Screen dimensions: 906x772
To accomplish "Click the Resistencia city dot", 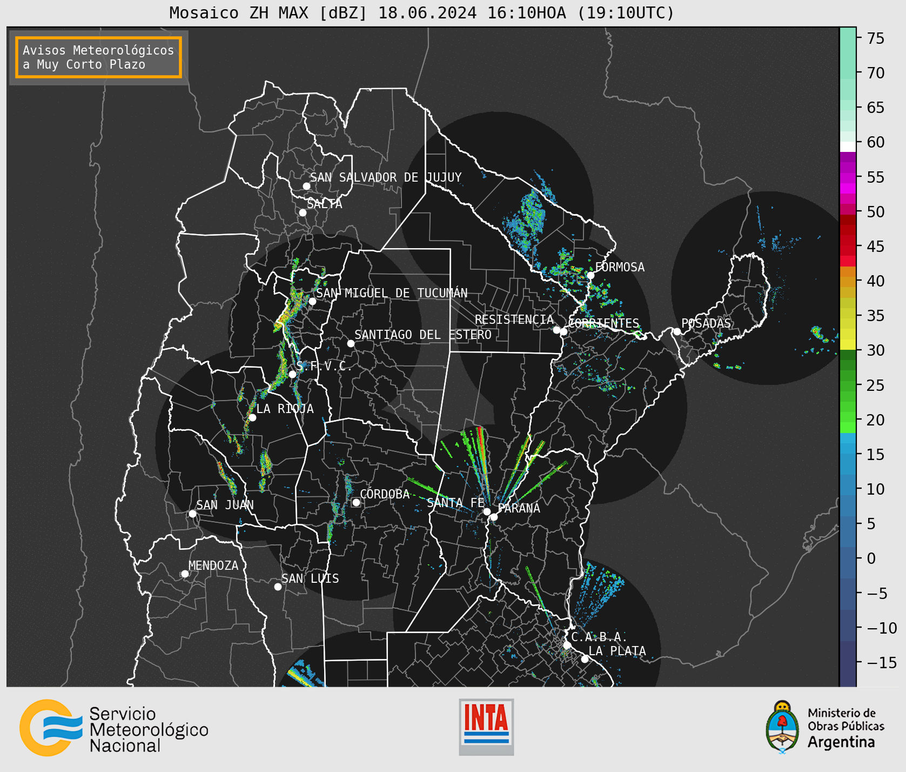I will click(x=556, y=330).
